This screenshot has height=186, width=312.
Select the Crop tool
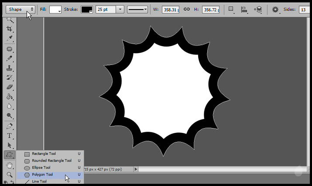pos(9,30)
